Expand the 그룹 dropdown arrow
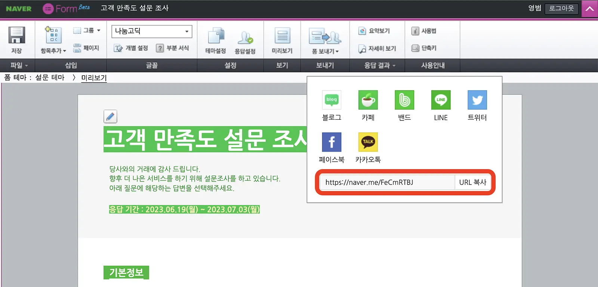The height and width of the screenshot is (287, 598). tap(99, 30)
